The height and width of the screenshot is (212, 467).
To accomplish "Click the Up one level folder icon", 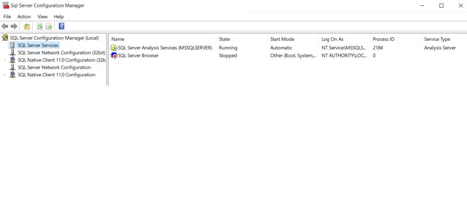I will tap(27, 26).
